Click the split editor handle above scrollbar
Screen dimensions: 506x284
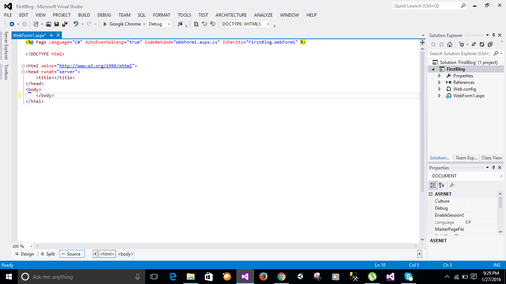422,43
